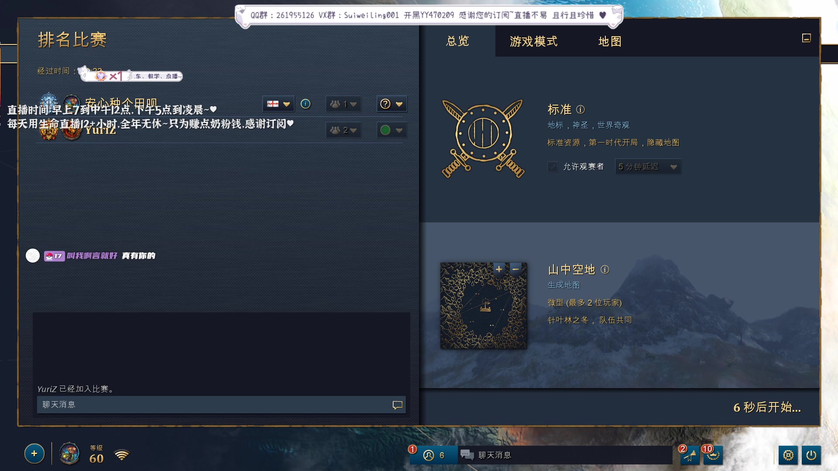Switch to the 游戏模式 tab

point(533,41)
